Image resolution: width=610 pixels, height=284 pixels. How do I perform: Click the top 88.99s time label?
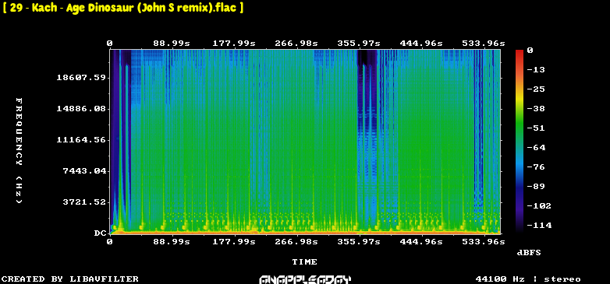[x=172, y=43]
